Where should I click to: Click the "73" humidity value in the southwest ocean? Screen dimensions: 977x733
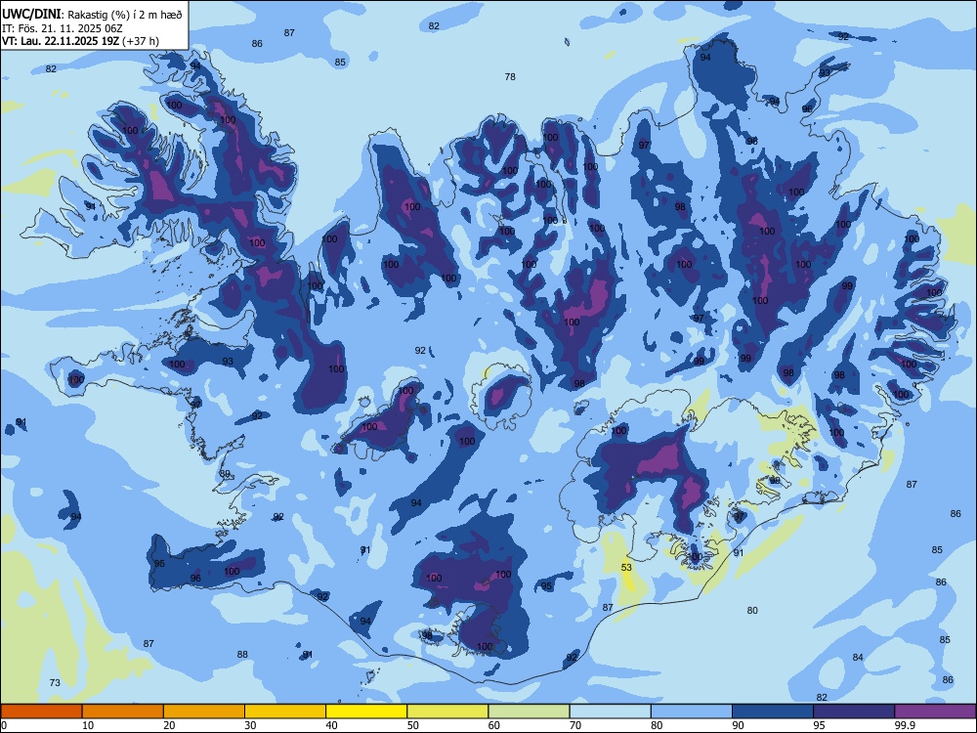click(x=55, y=682)
